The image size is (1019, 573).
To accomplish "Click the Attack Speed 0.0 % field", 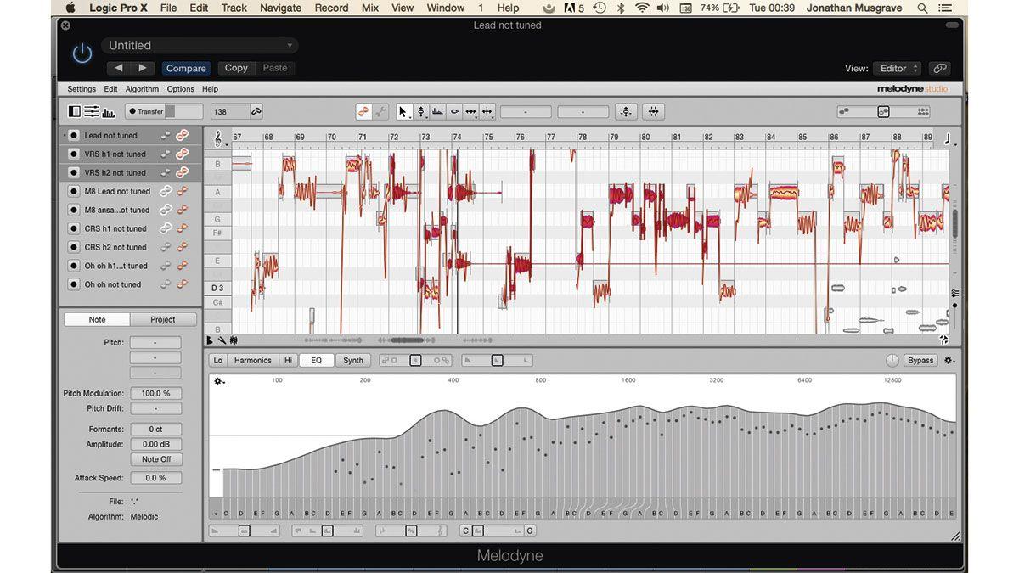I will point(155,479).
